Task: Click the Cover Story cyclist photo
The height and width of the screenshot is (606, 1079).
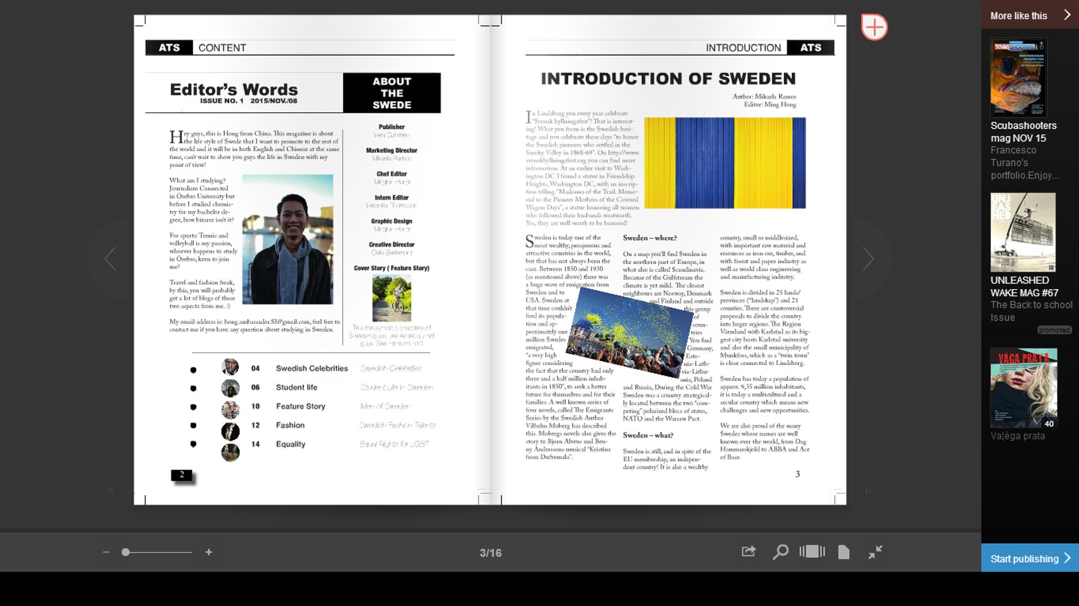Action: (392, 299)
